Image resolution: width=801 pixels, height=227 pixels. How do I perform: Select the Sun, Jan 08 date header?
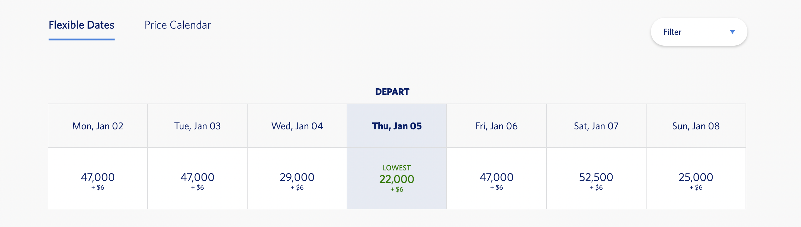point(696,126)
